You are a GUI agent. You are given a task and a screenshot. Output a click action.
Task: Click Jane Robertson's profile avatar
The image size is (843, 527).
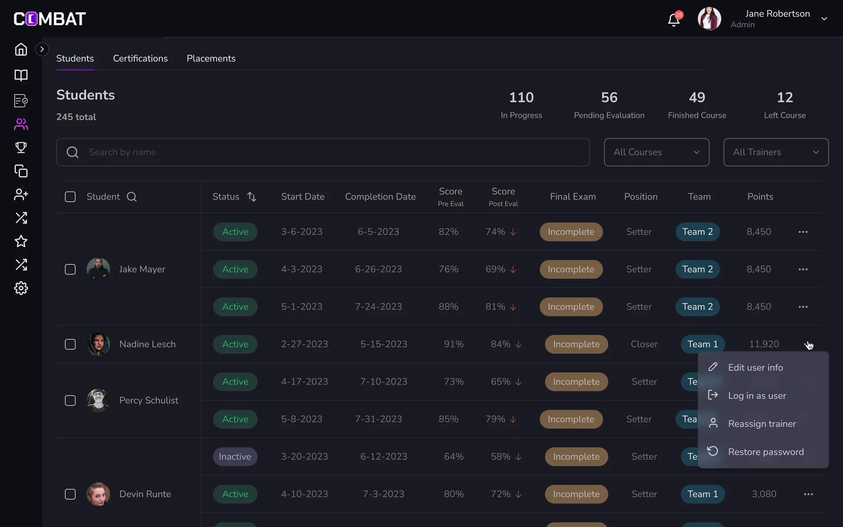click(x=709, y=19)
